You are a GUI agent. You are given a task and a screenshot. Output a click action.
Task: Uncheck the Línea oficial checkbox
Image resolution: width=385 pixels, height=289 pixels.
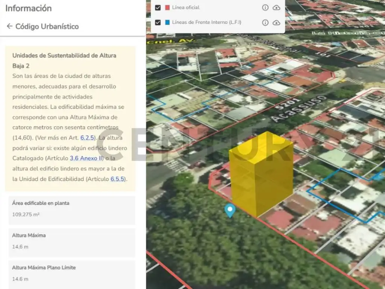pos(158,8)
